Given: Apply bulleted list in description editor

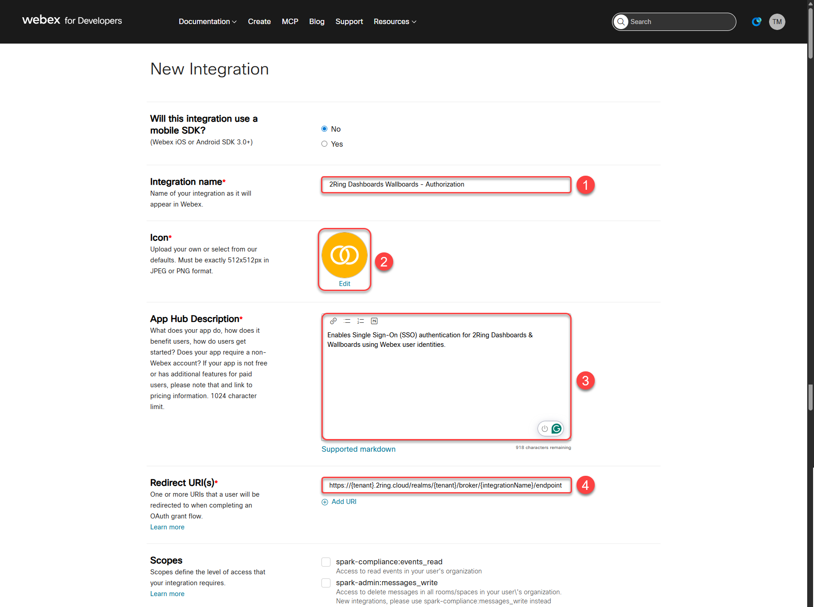Looking at the screenshot, I should tap(347, 321).
